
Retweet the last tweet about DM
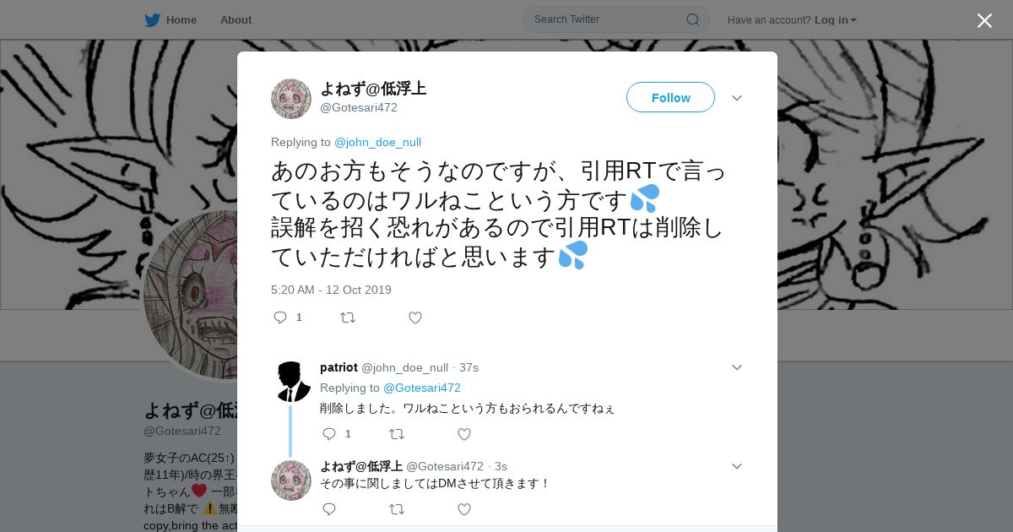[396, 509]
